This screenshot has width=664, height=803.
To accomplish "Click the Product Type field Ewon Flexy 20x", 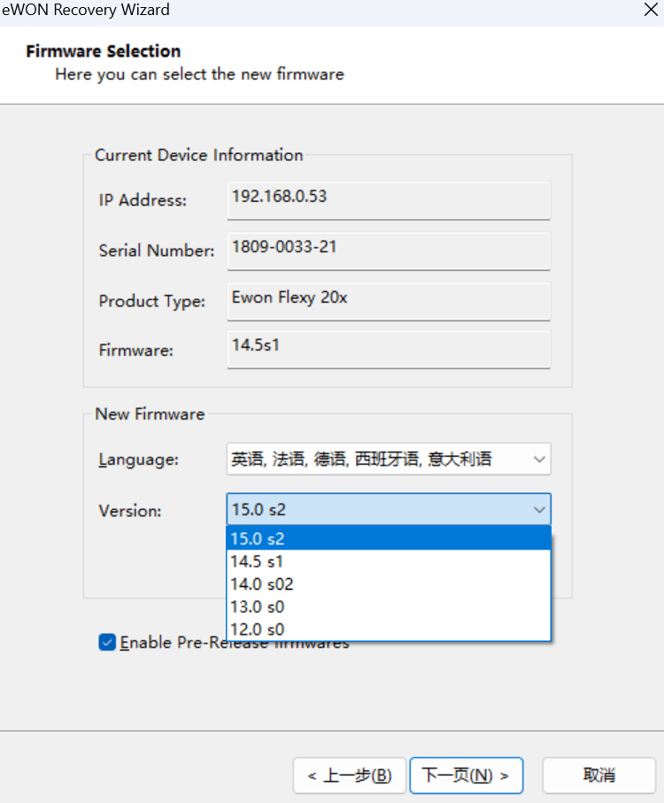I will click(389, 301).
